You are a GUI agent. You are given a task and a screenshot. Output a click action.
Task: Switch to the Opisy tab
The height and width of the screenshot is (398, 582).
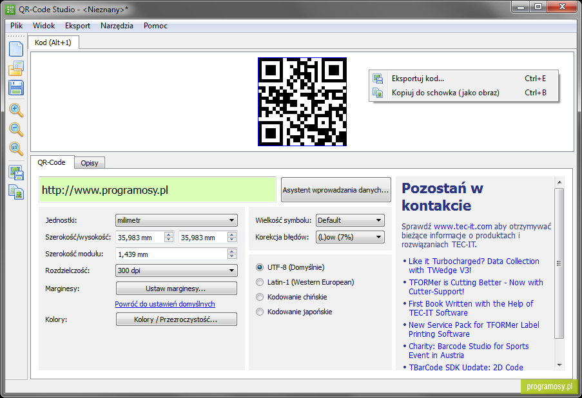pyautogui.click(x=90, y=163)
